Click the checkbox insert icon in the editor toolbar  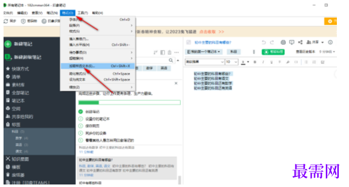click(x=323, y=62)
